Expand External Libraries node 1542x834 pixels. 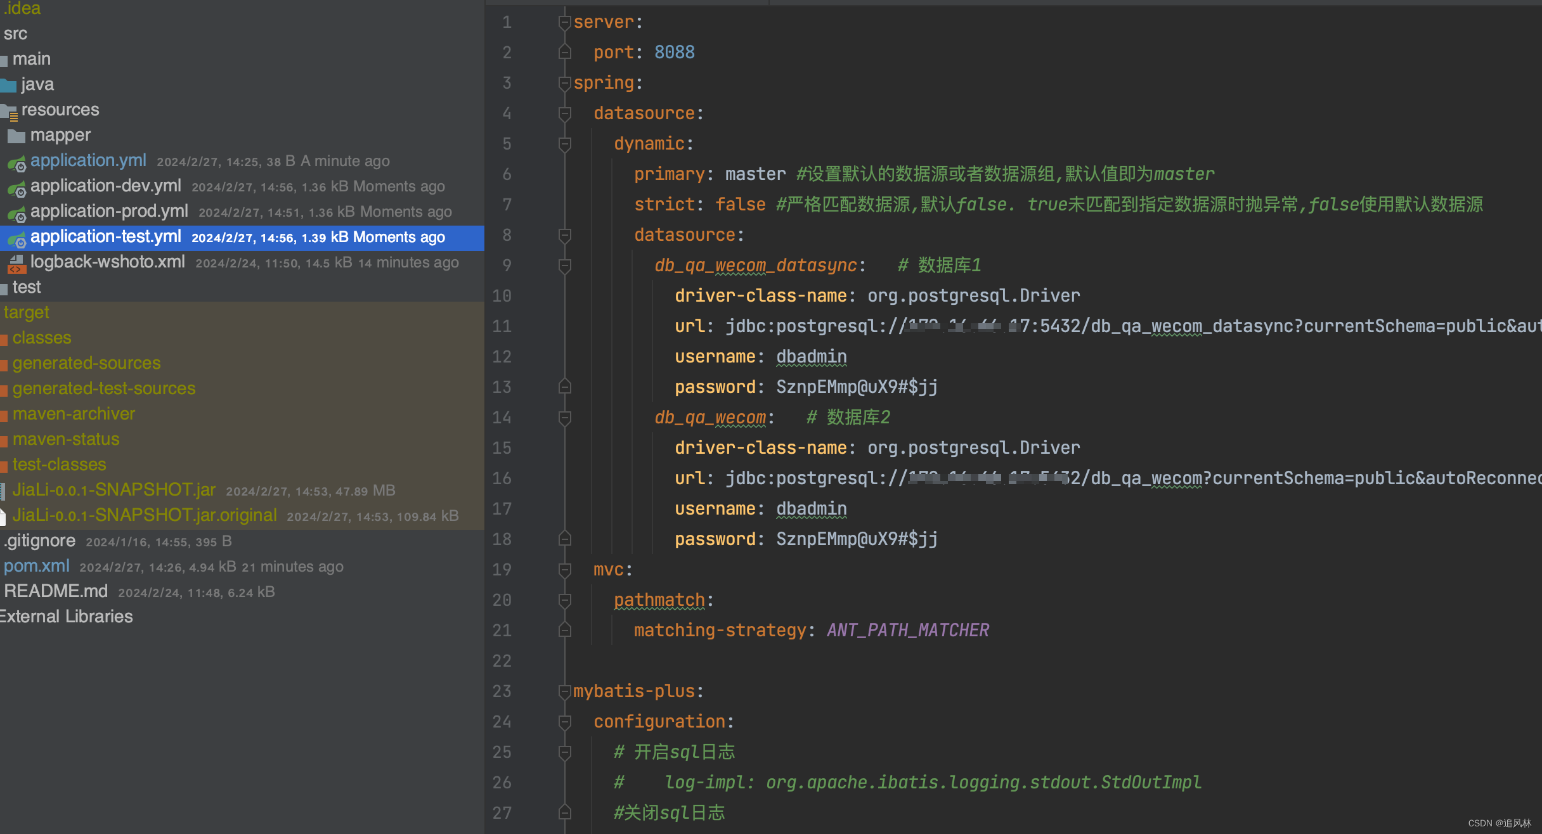click(66, 617)
